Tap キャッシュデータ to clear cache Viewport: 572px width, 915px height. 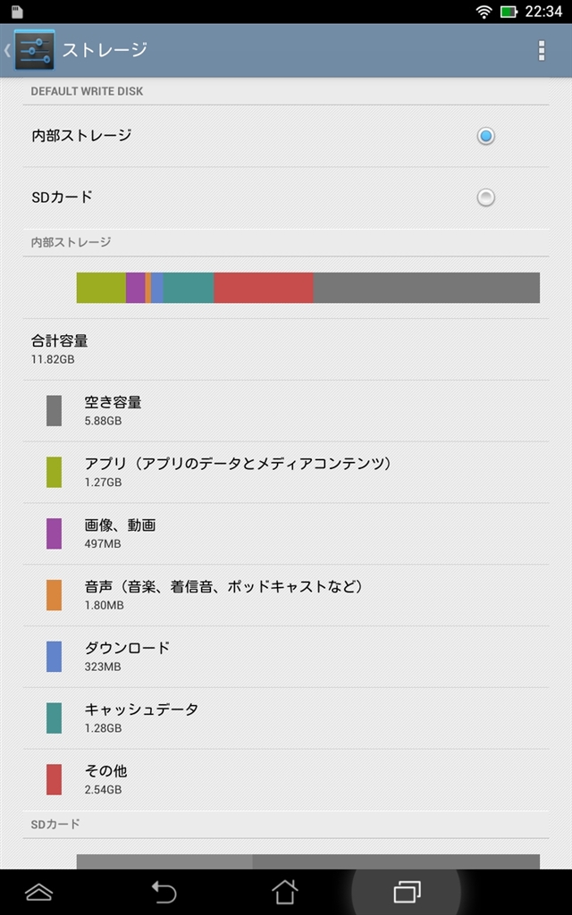click(x=141, y=718)
